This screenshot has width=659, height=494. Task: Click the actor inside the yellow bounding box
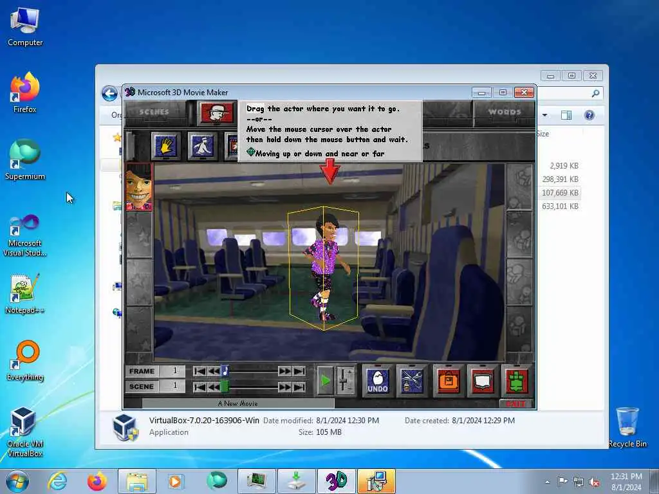pos(324,269)
